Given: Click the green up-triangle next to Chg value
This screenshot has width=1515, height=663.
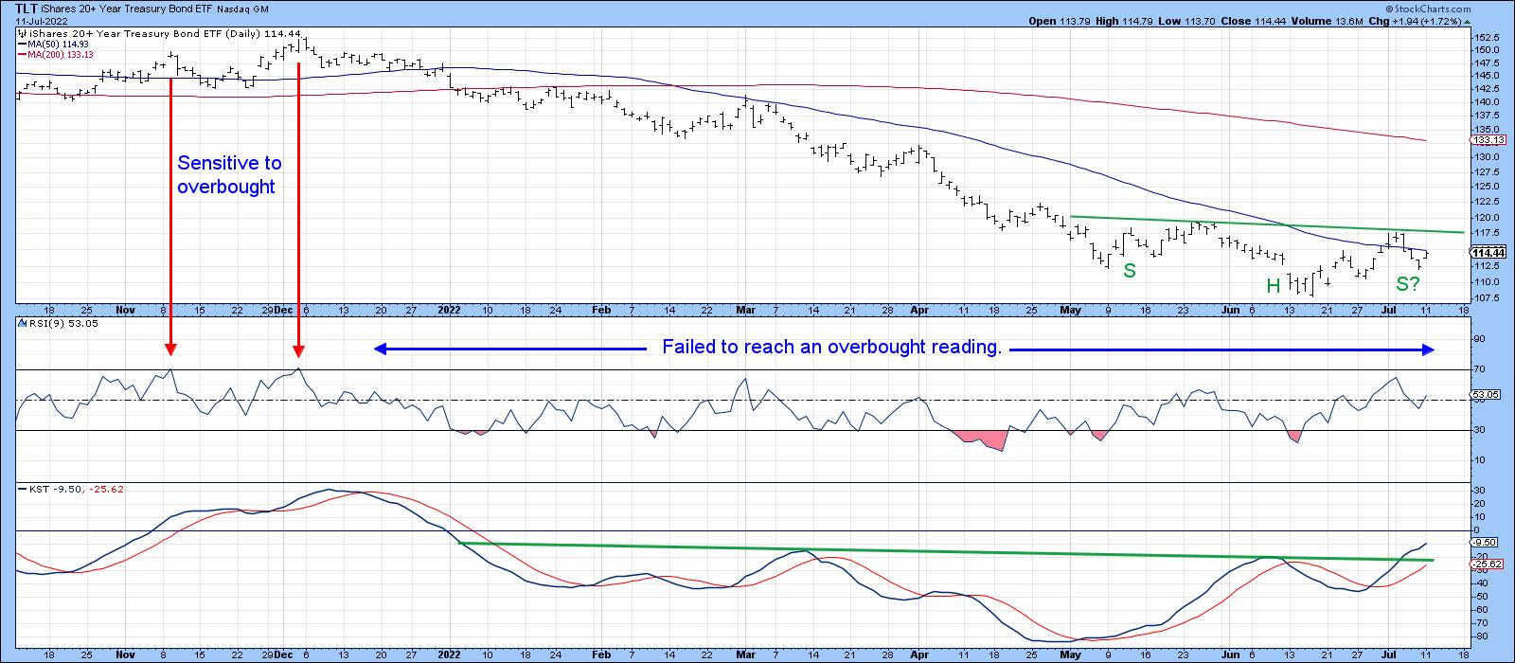Looking at the screenshot, I should [1468, 19].
